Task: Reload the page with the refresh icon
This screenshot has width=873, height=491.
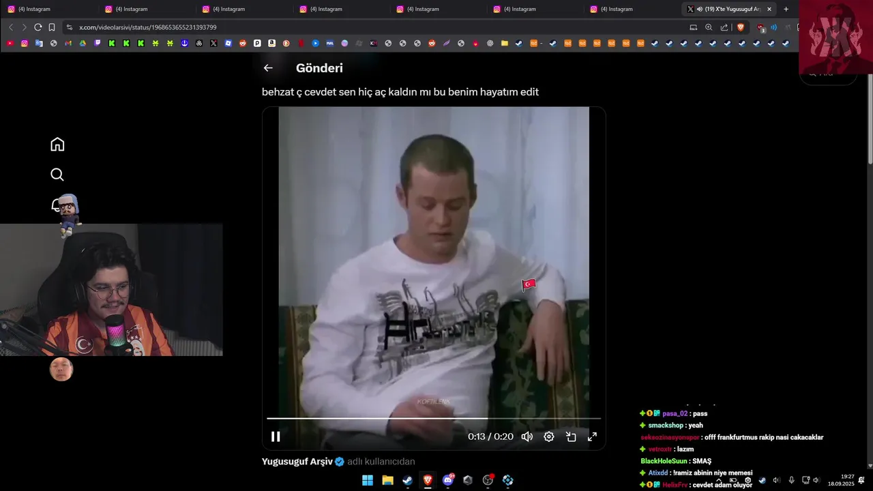Action: click(38, 27)
